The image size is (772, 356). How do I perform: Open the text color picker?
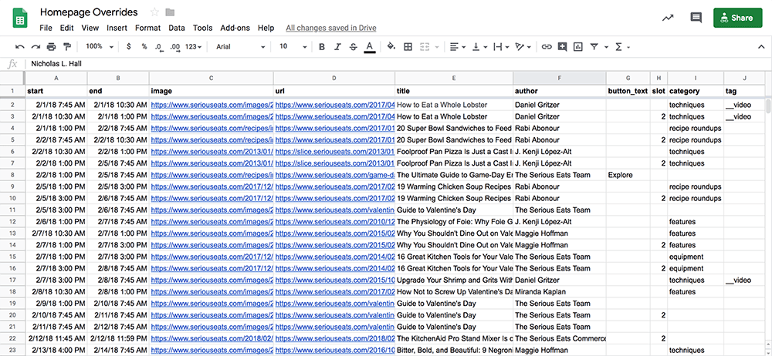(x=369, y=47)
